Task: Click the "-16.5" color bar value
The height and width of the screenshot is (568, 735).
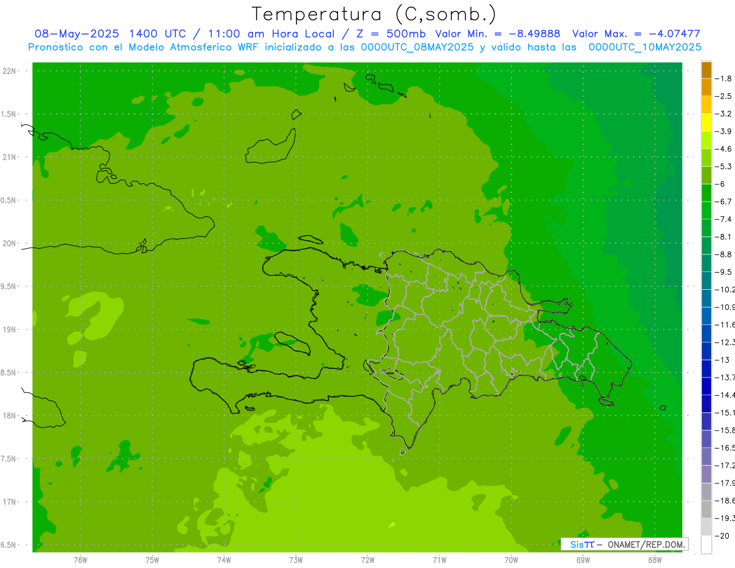Action: (725, 448)
